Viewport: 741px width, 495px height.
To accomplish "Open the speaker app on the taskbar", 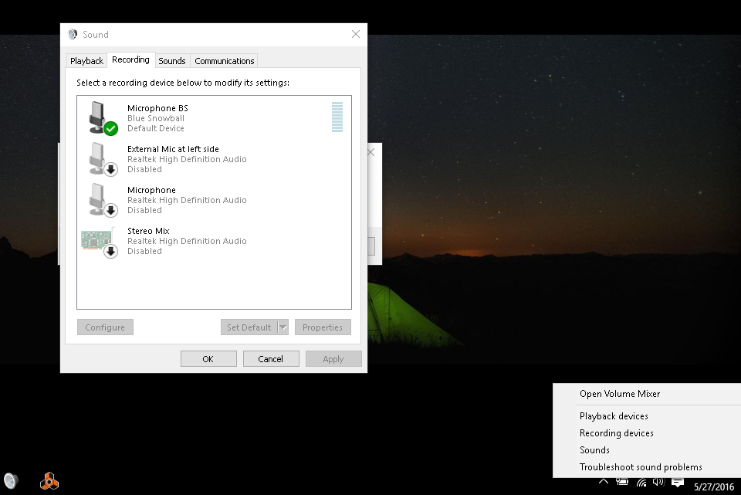I will click(11, 481).
